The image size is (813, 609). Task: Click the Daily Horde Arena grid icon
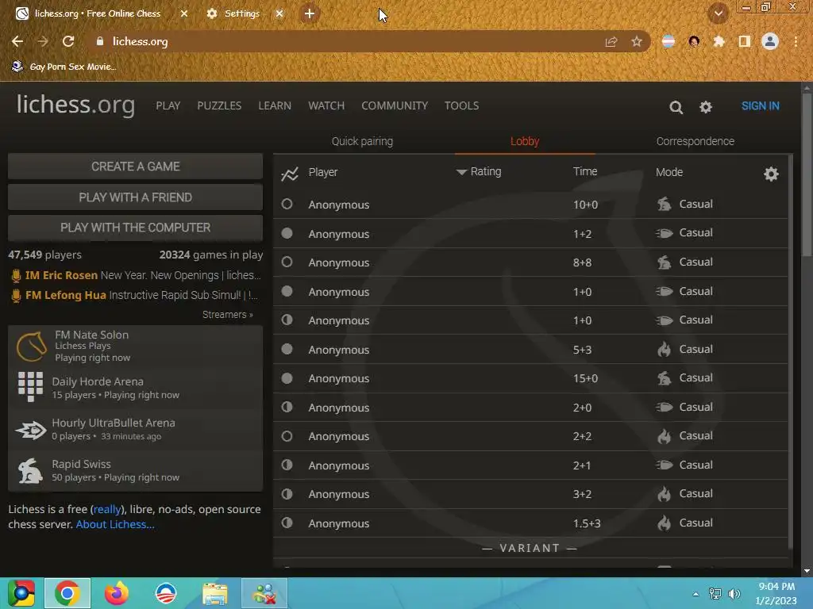pyautogui.click(x=31, y=386)
